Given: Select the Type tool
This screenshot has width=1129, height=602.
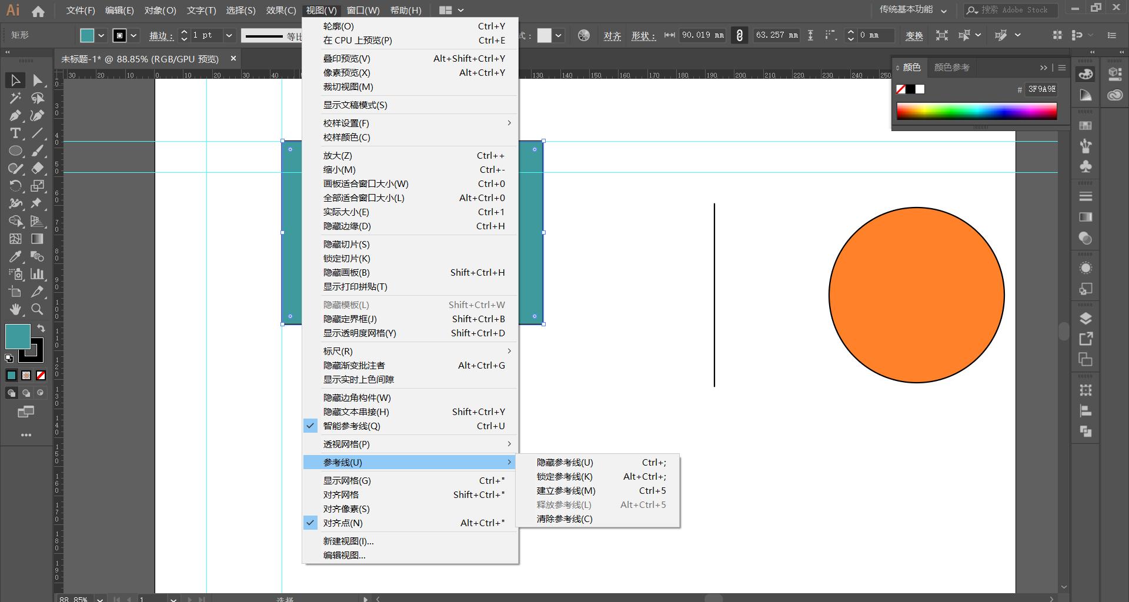Looking at the screenshot, I should click(15, 133).
